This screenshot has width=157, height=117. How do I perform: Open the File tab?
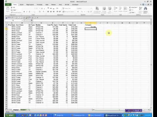pyautogui.click(x=8, y=5)
